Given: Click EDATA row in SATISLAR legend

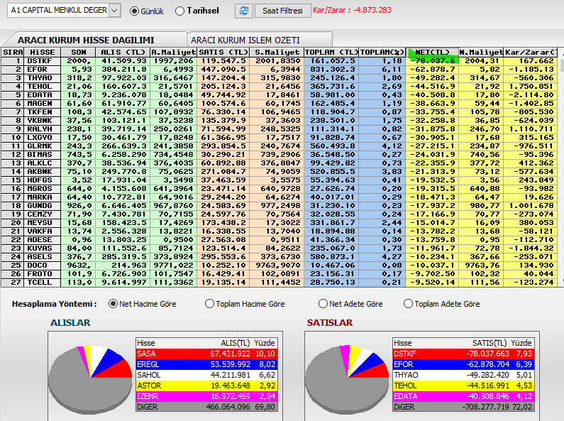Looking at the screenshot, I should (x=463, y=397).
